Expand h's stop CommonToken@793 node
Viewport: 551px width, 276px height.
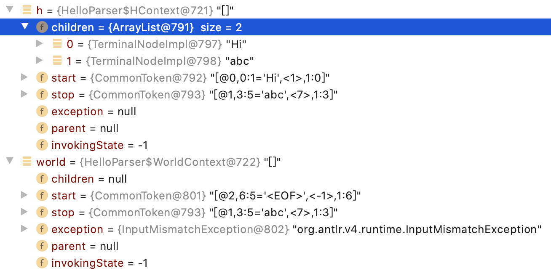pyautogui.click(x=24, y=94)
